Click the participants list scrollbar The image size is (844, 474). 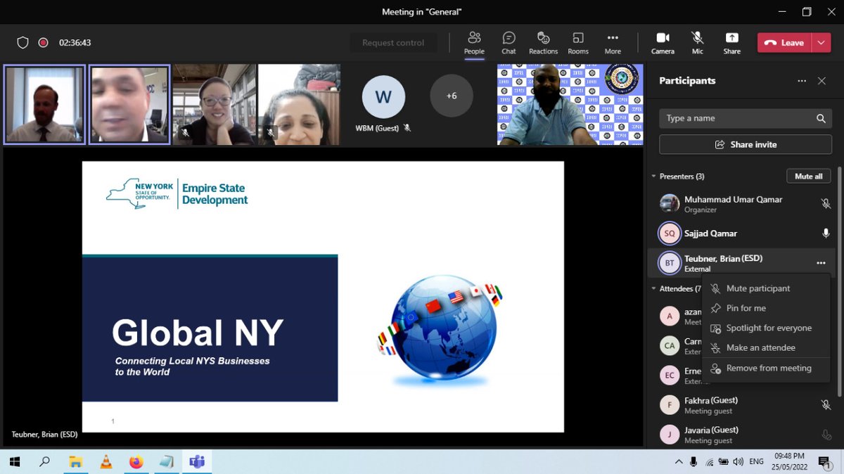(x=838, y=281)
